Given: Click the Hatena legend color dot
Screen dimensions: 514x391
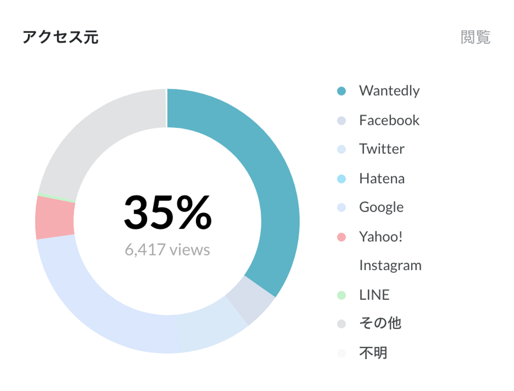Looking at the screenshot, I should [x=341, y=179].
